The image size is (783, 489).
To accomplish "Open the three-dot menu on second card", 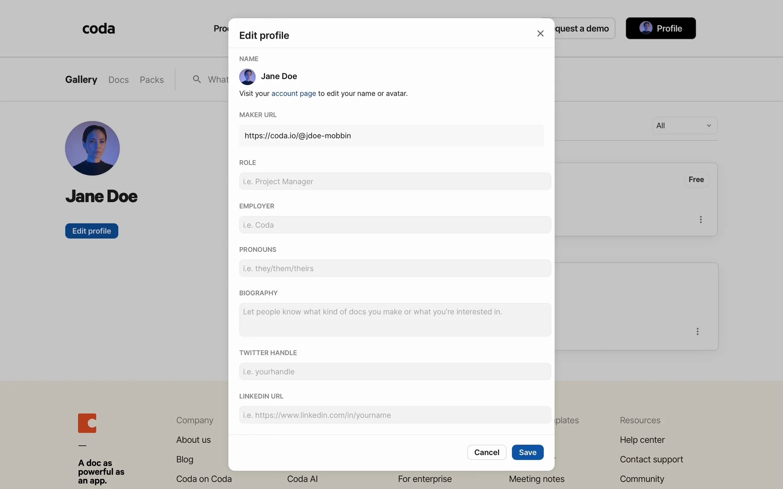I will [x=697, y=331].
